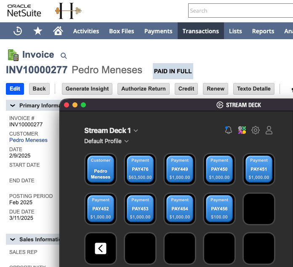The width and height of the screenshot is (293, 267).
Task: Minimize the Stream Deck window with yellow button
Action: click(75, 105)
